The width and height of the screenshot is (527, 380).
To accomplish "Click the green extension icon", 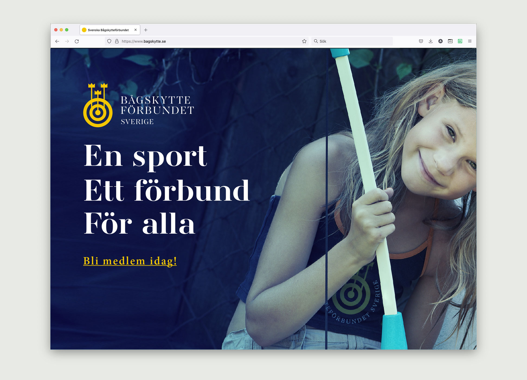I will click(460, 41).
